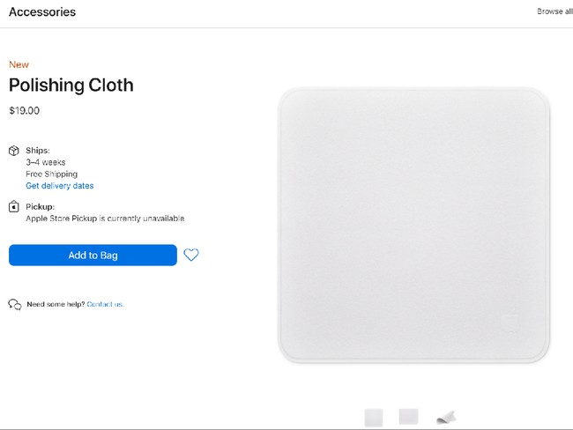
Task: Click the Free Shipping text
Action: click(x=53, y=174)
